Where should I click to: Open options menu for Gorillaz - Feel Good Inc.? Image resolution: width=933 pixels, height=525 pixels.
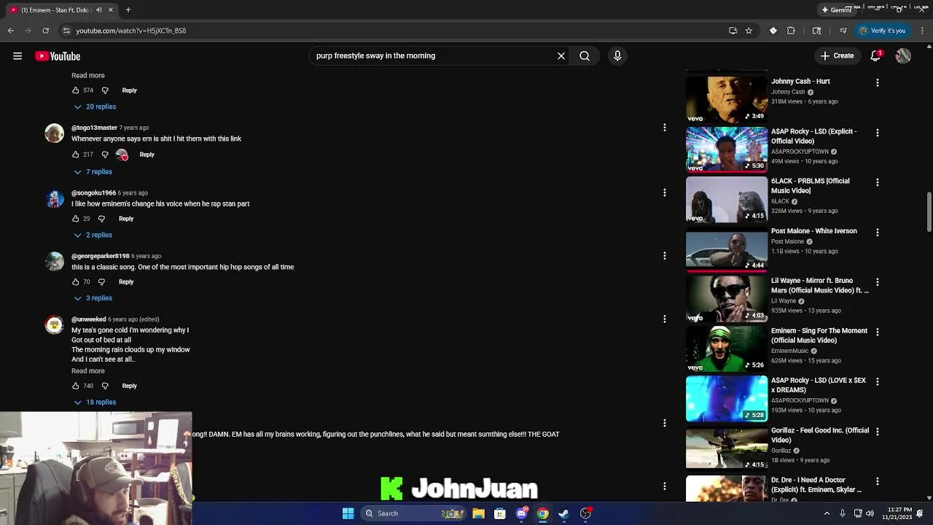tap(878, 432)
